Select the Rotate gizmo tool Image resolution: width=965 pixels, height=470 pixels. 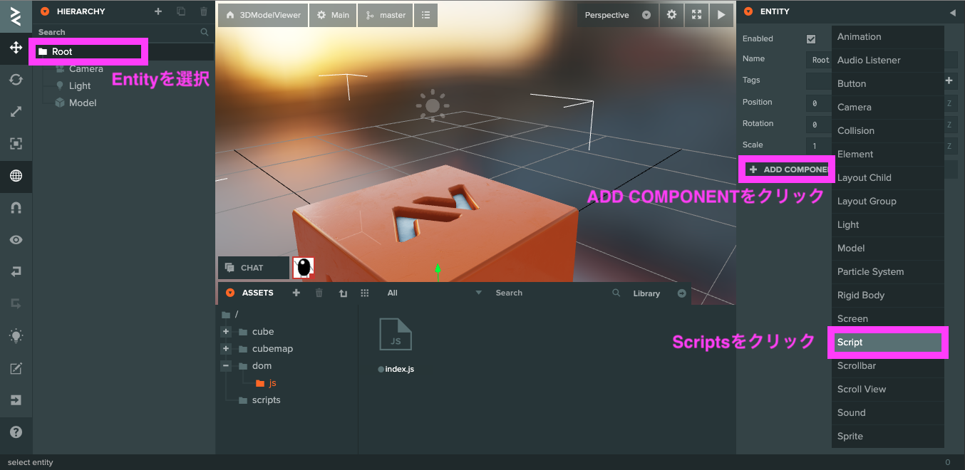16,80
